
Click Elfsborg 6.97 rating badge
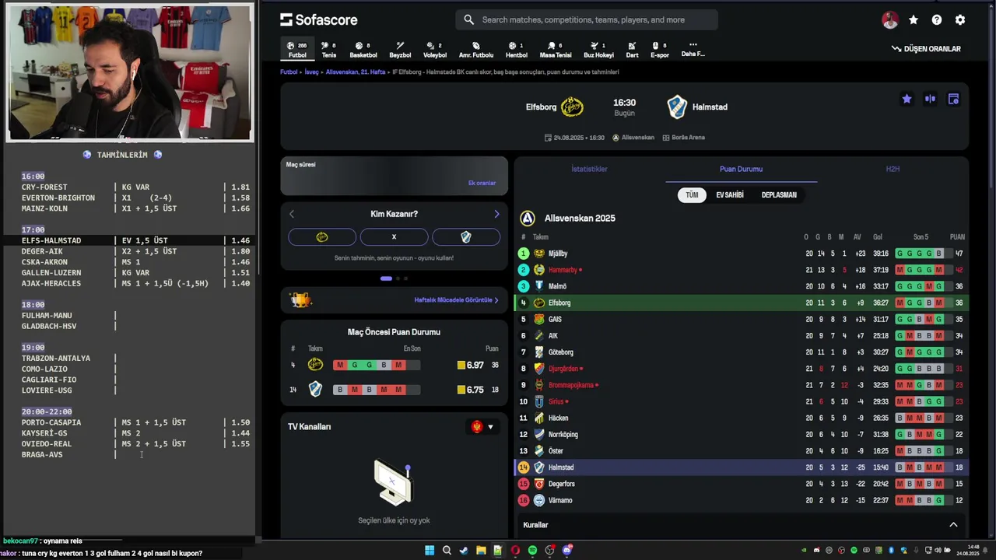(471, 366)
